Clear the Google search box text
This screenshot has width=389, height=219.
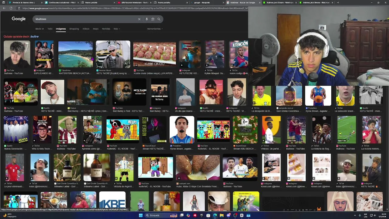(x=139, y=19)
